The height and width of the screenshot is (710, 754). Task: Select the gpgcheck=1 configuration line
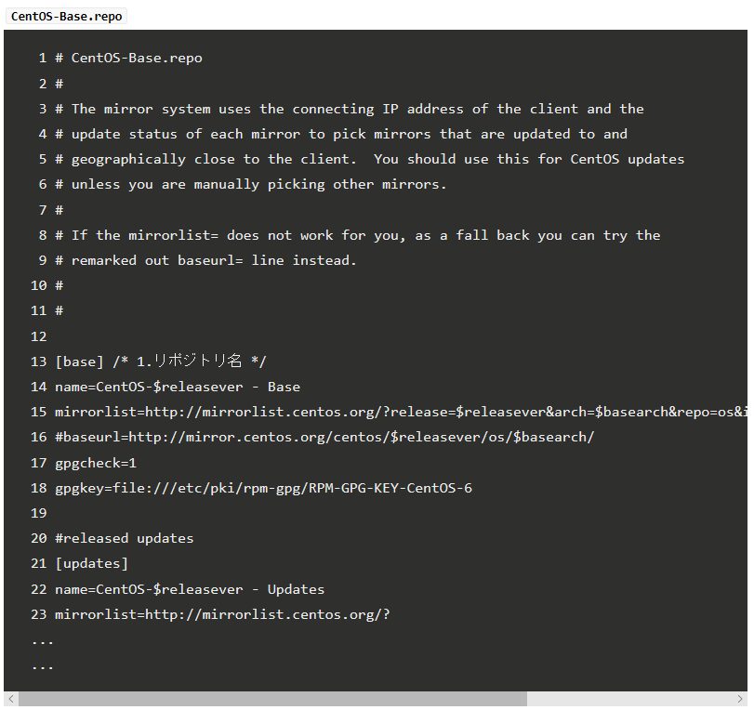click(96, 462)
